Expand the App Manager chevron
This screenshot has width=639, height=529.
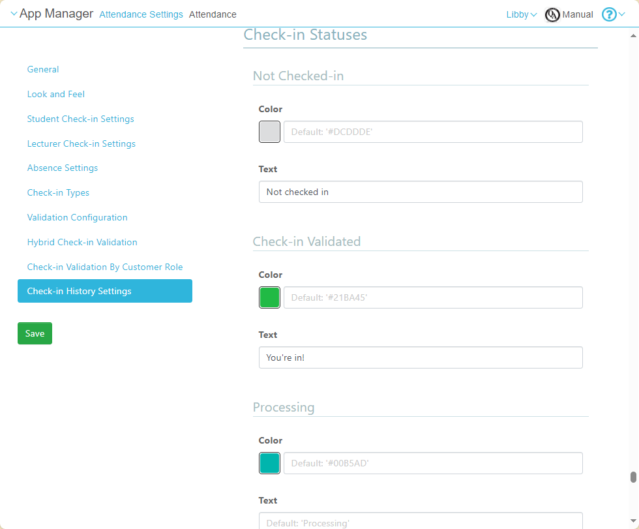[14, 14]
